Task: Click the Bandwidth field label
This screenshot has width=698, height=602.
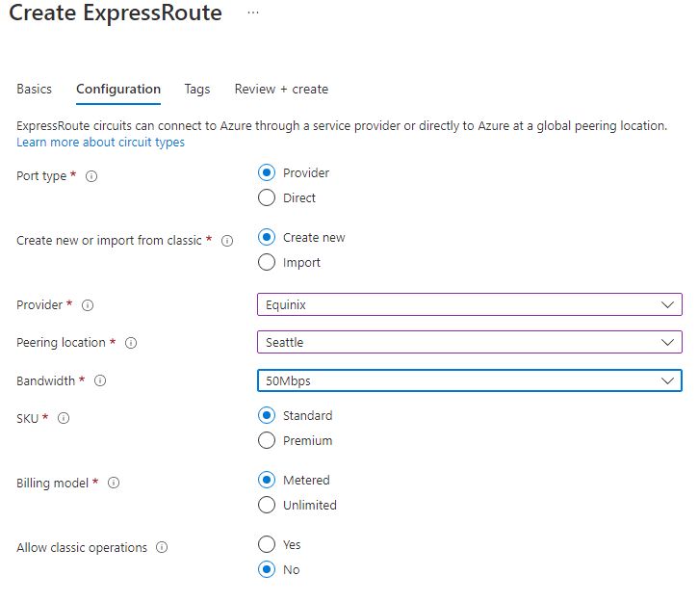Action: click(x=46, y=381)
